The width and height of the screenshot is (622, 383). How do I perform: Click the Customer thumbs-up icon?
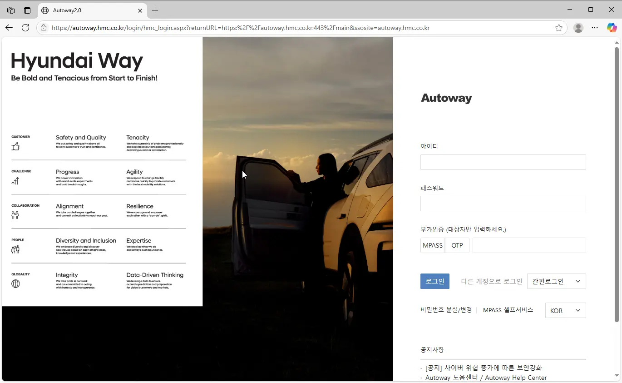(15, 146)
